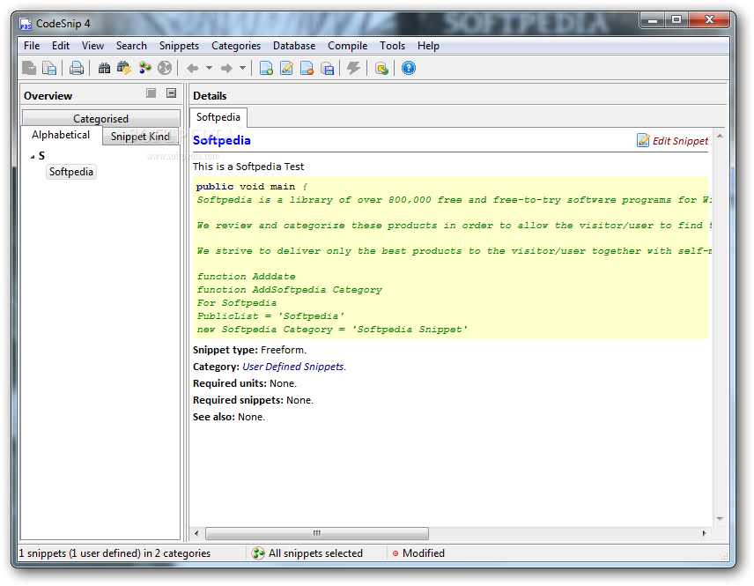This screenshot has height=586, width=754.
Task: Click the grey globe toolbar icon
Action: click(x=165, y=69)
